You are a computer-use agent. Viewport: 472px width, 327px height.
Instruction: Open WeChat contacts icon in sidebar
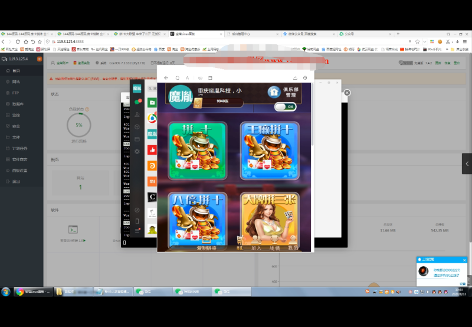pyautogui.click(x=137, y=115)
